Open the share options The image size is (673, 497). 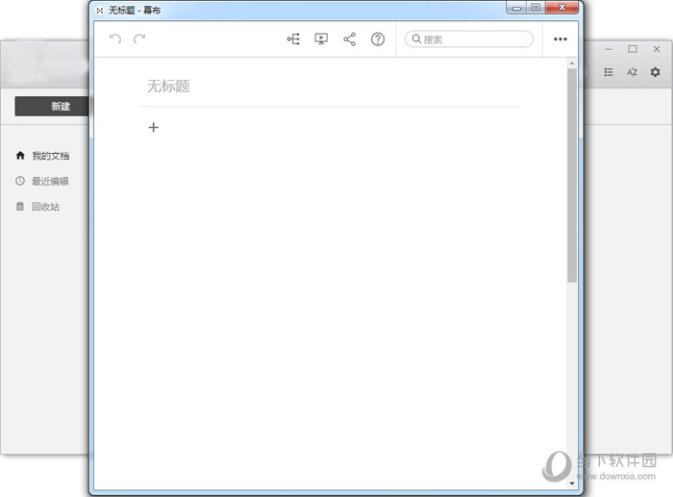point(349,39)
